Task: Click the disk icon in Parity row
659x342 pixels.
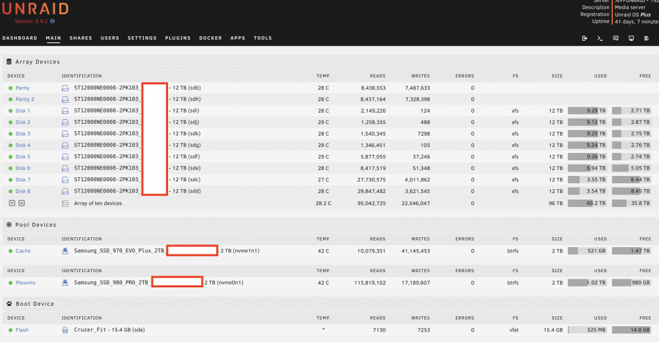Action: 65,88
